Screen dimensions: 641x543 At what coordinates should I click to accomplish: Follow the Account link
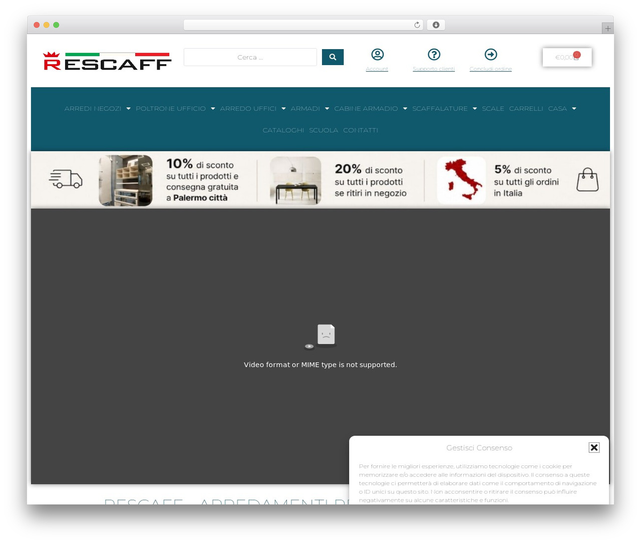point(377,69)
